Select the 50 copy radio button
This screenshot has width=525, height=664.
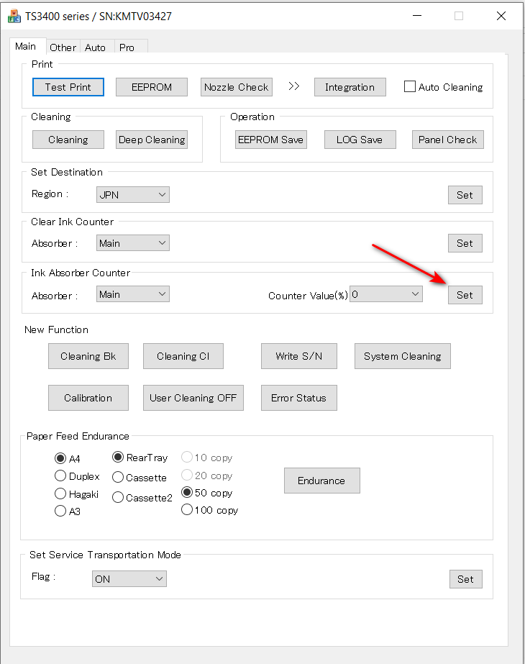pos(187,492)
